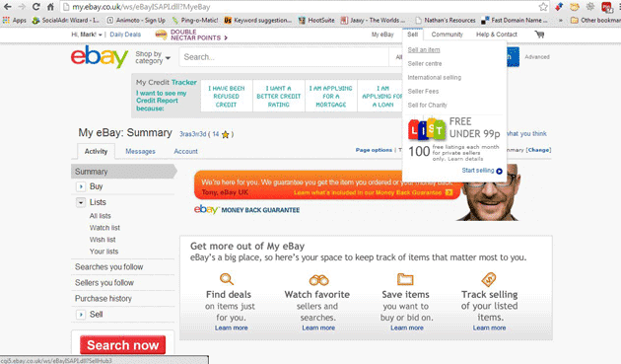The width and height of the screenshot is (621, 364).
Task: Choose International selling from the menu
Action: click(x=435, y=77)
